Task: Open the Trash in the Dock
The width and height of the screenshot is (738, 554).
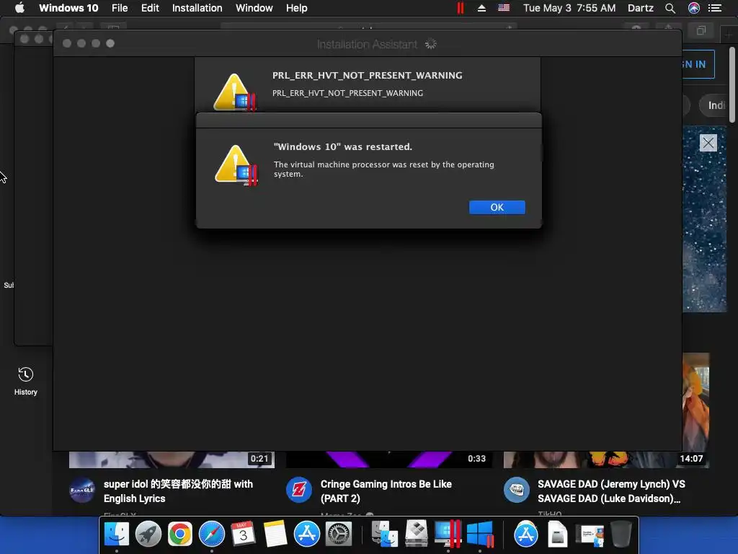Action: 621,534
